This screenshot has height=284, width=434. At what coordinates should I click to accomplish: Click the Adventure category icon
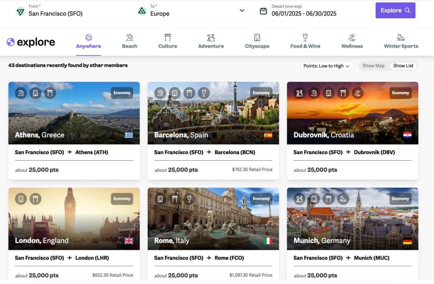[211, 38]
